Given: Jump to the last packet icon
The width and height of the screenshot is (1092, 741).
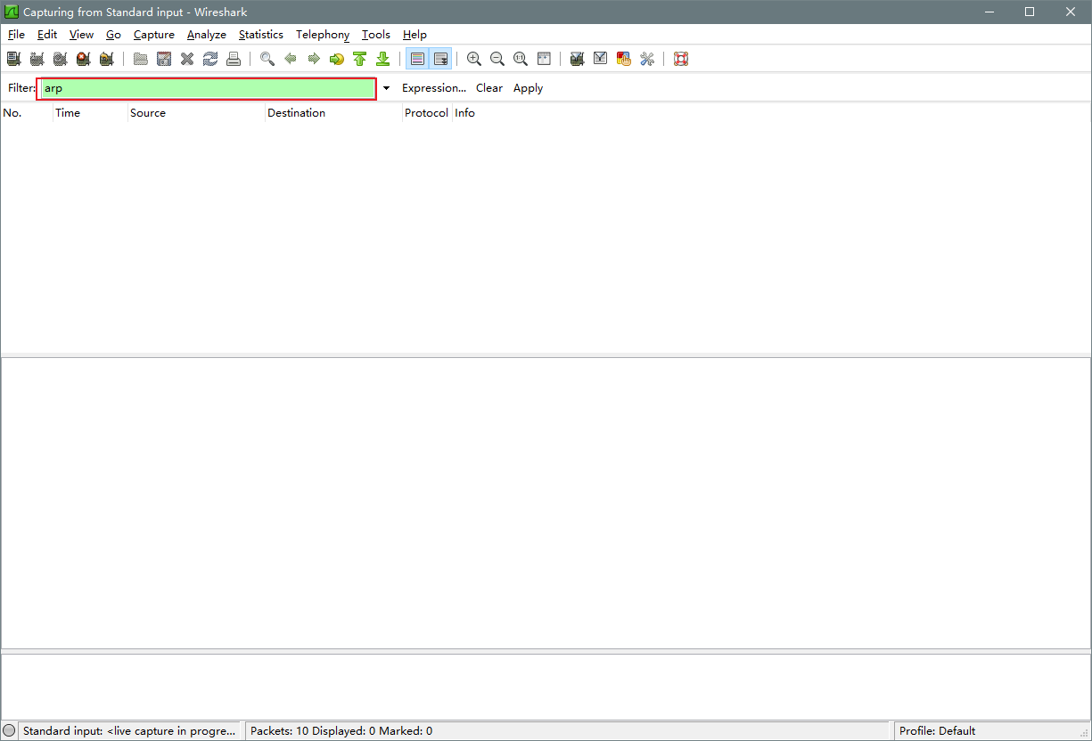Looking at the screenshot, I should (x=382, y=59).
